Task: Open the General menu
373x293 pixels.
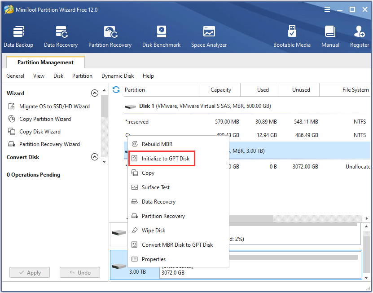Action: point(15,76)
